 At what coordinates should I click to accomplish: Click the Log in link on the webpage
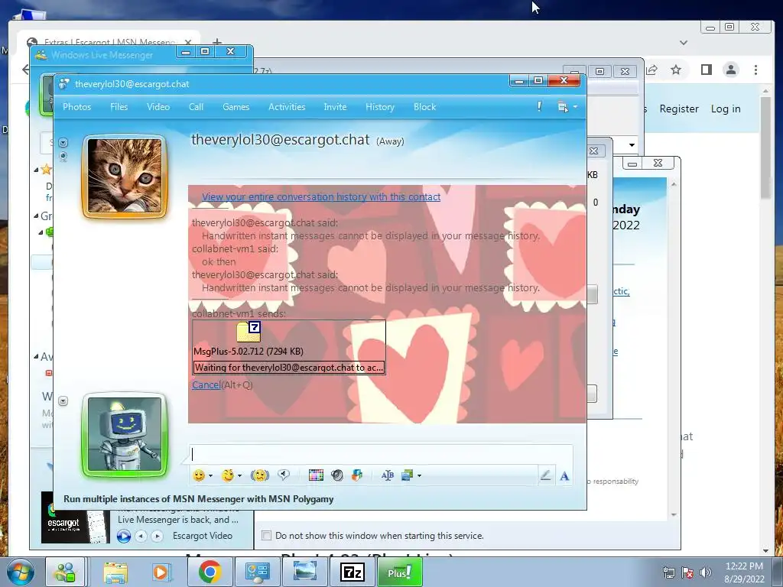726,109
